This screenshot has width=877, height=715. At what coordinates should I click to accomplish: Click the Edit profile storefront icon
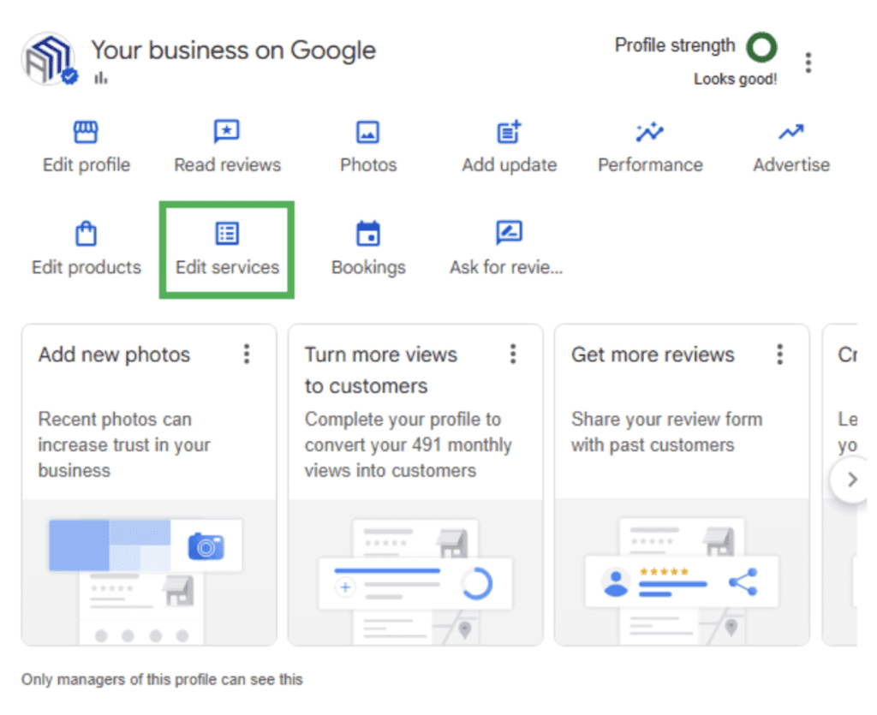[x=86, y=132]
